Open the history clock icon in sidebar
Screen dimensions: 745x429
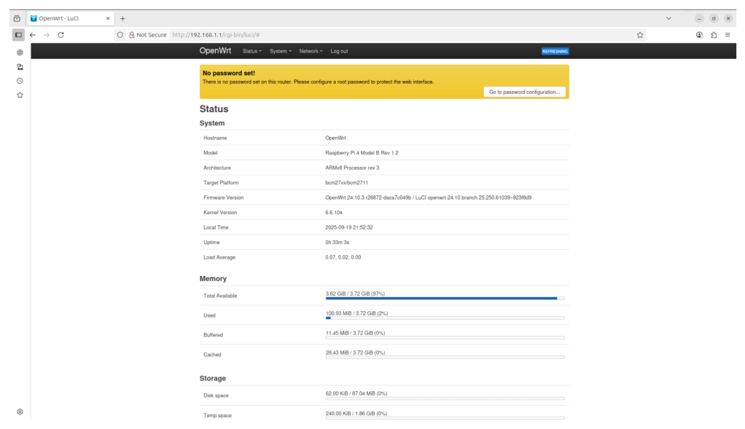[x=20, y=81]
